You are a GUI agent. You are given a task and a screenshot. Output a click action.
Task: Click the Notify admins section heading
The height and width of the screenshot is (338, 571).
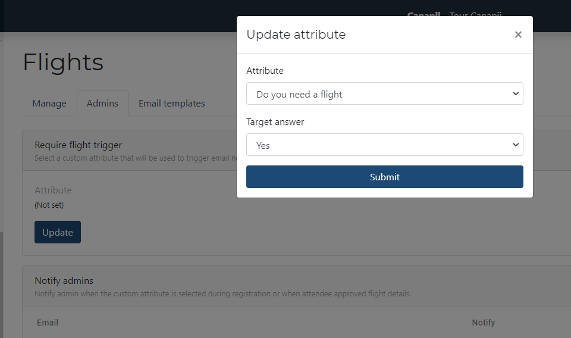coord(64,281)
